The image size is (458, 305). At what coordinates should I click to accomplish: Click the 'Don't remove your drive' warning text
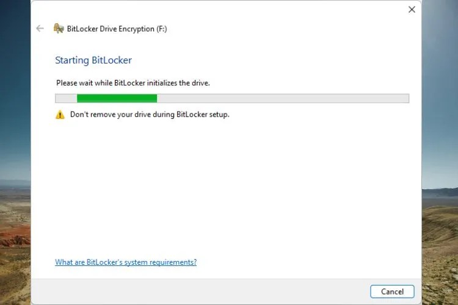150,115
